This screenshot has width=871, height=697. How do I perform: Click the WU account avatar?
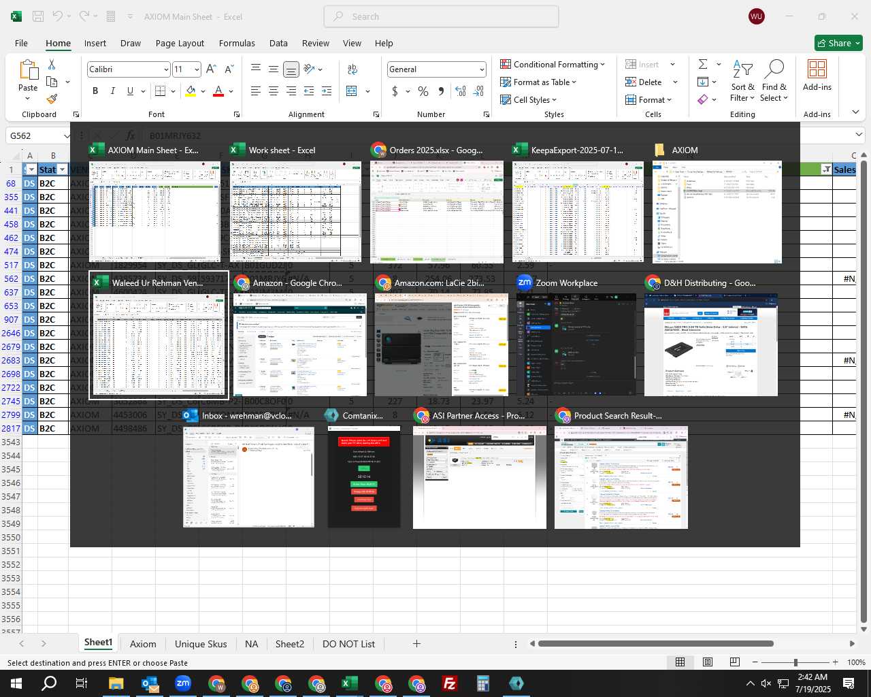click(756, 16)
